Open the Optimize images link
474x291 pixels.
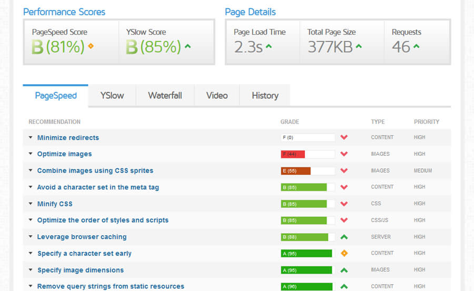[x=64, y=154]
